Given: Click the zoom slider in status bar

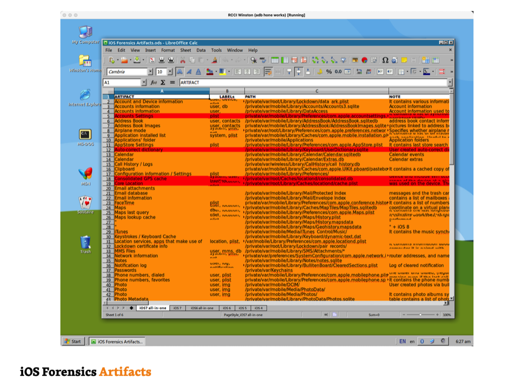Looking at the screenshot, I should tap(420, 315).
